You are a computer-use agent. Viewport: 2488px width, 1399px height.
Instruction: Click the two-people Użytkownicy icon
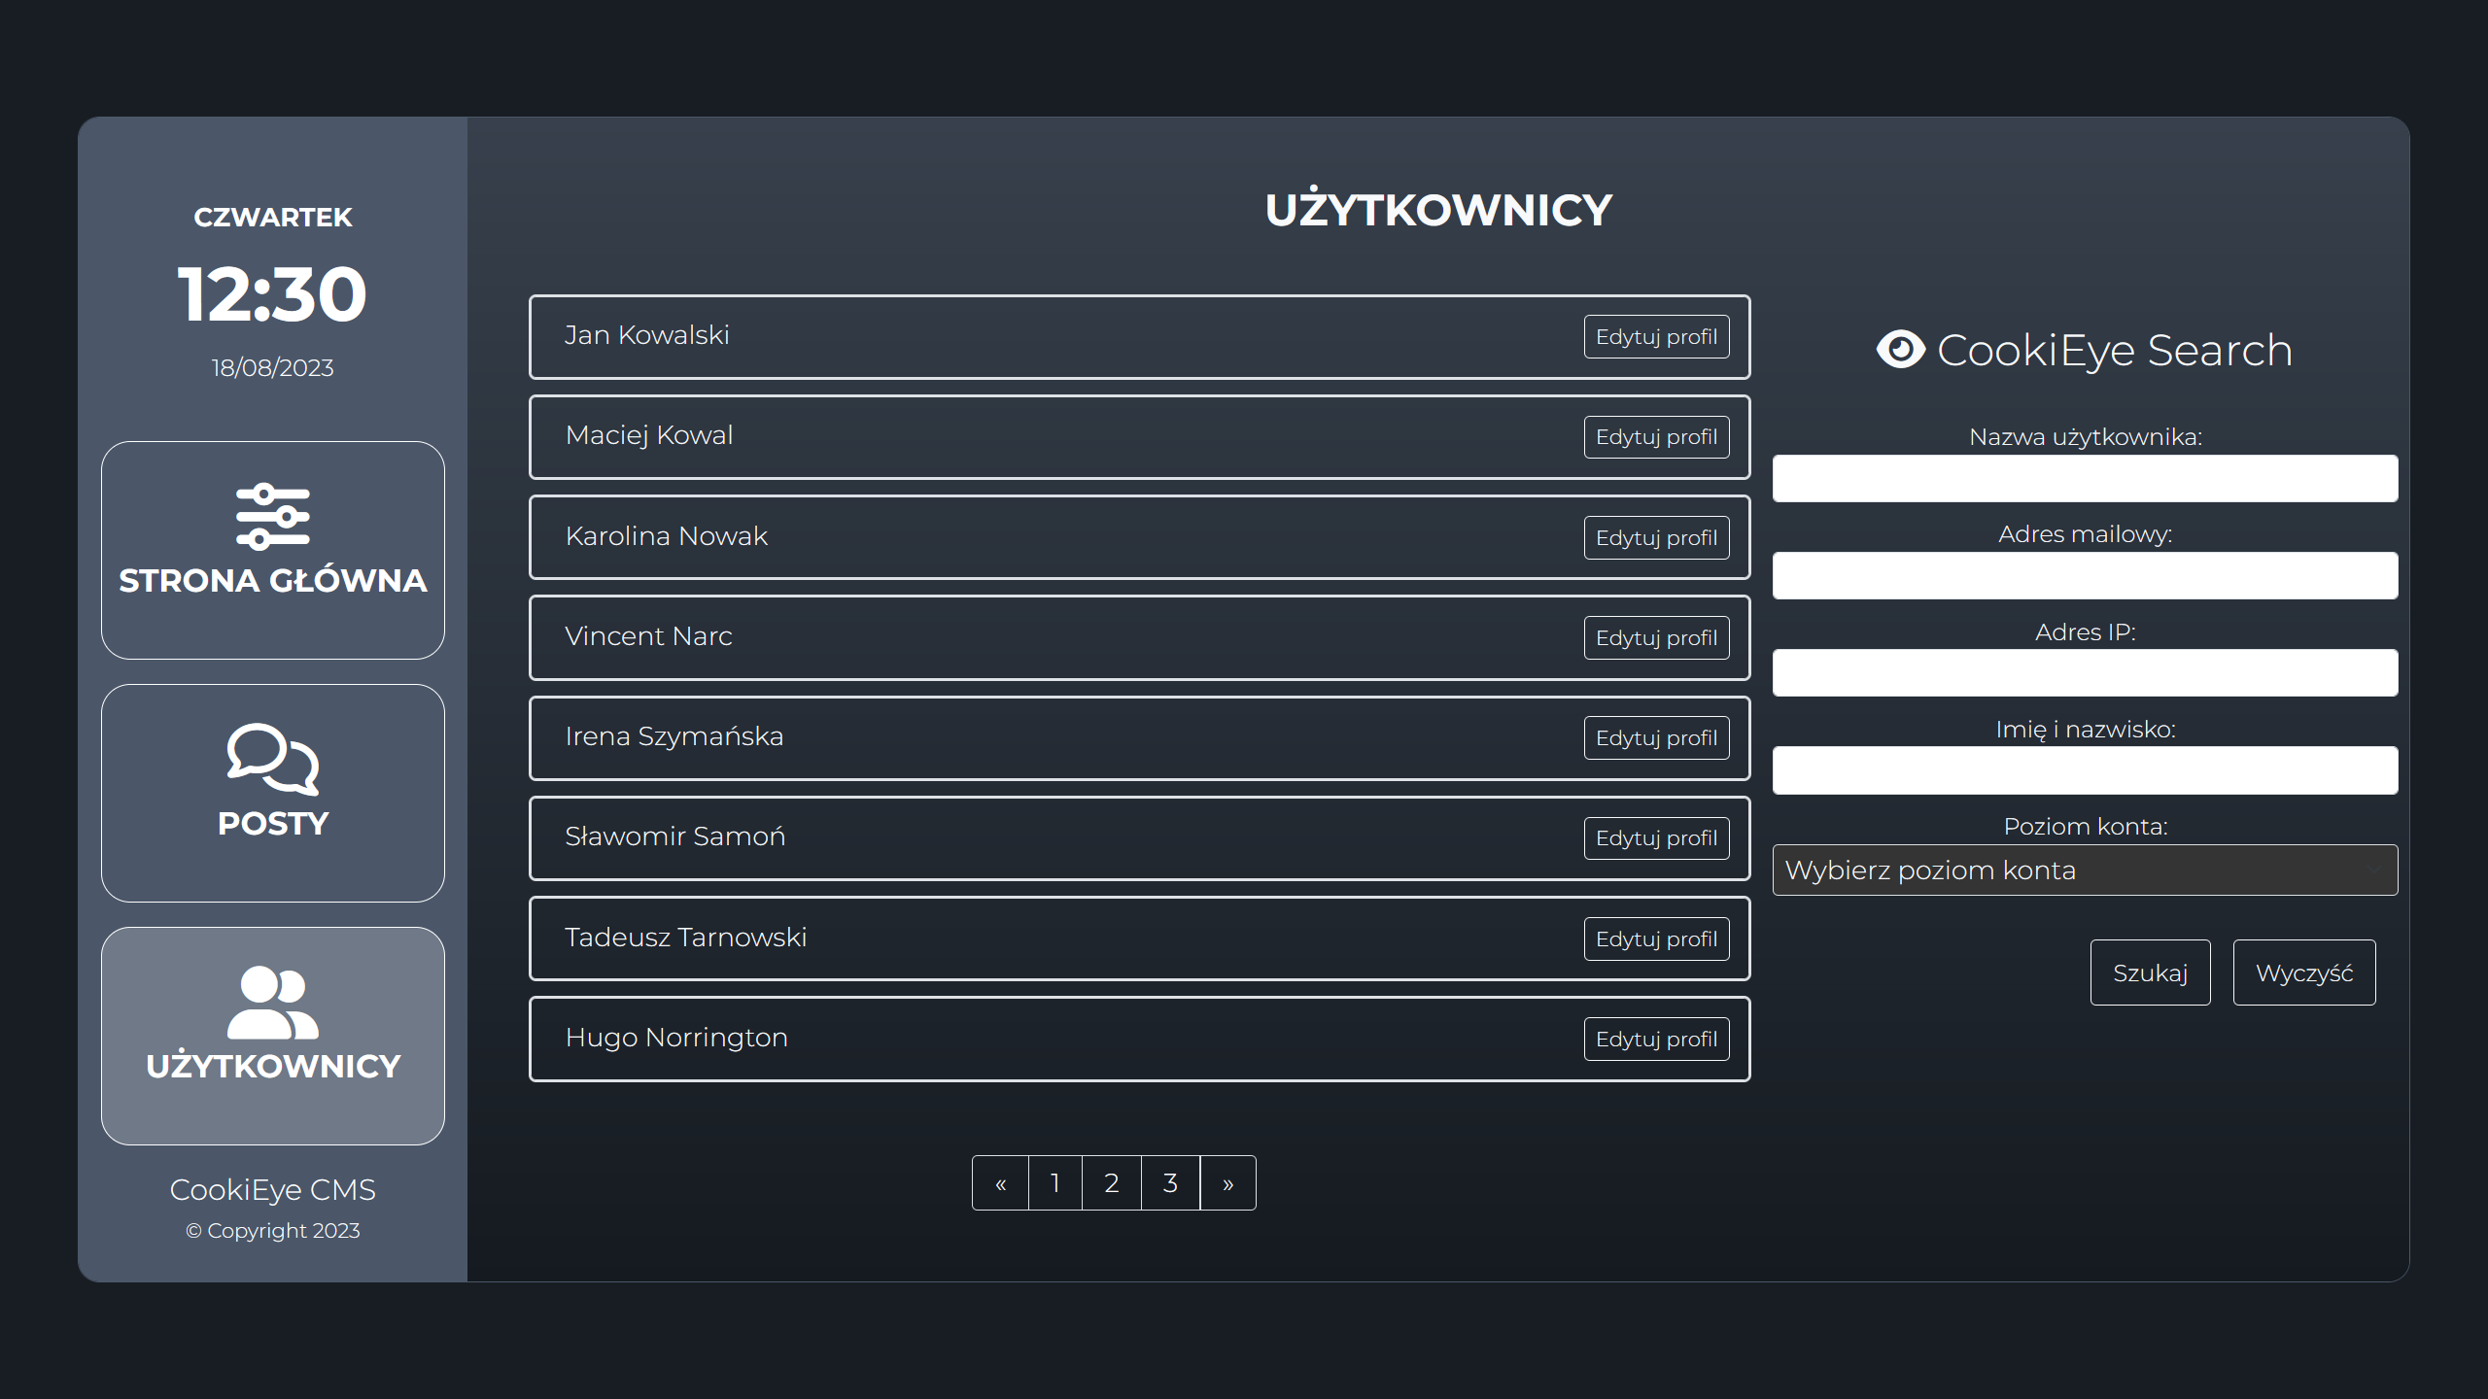(272, 1002)
